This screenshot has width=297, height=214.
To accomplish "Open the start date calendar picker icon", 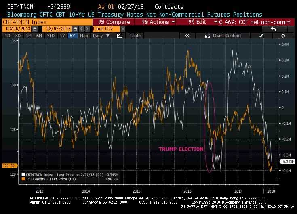I will click(x=35, y=29).
